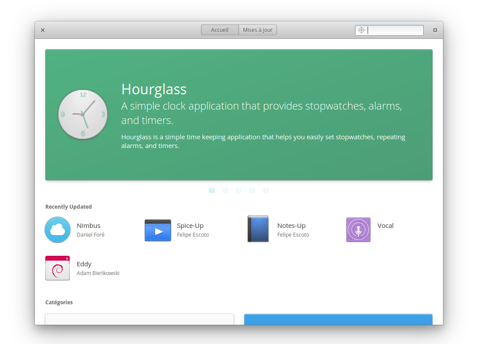Focus the search text field
This screenshot has width=484, height=344.
pos(395,30)
